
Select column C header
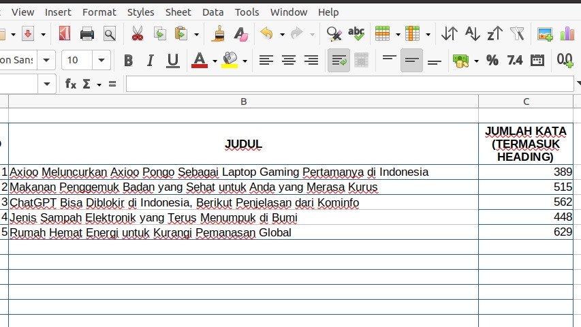(526, 102)
